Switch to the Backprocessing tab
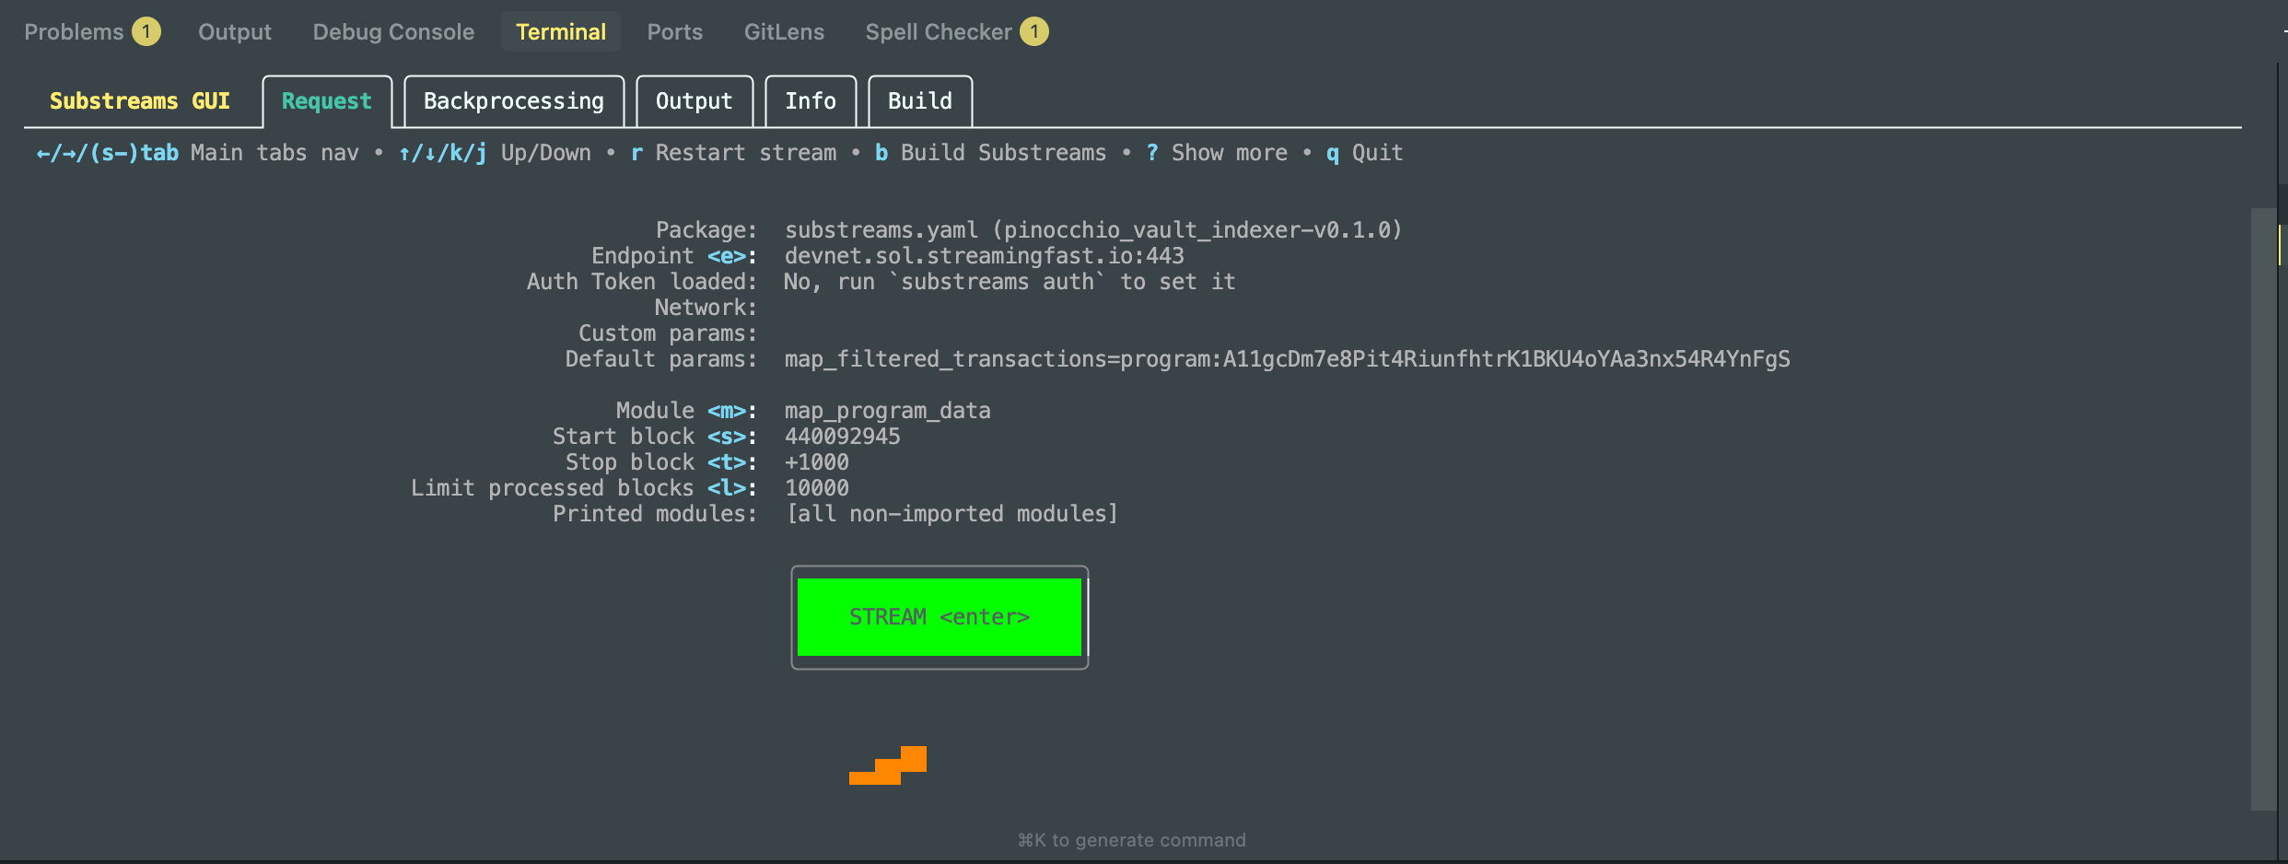The image size is (2288, 864). click(x=513, y=101)
